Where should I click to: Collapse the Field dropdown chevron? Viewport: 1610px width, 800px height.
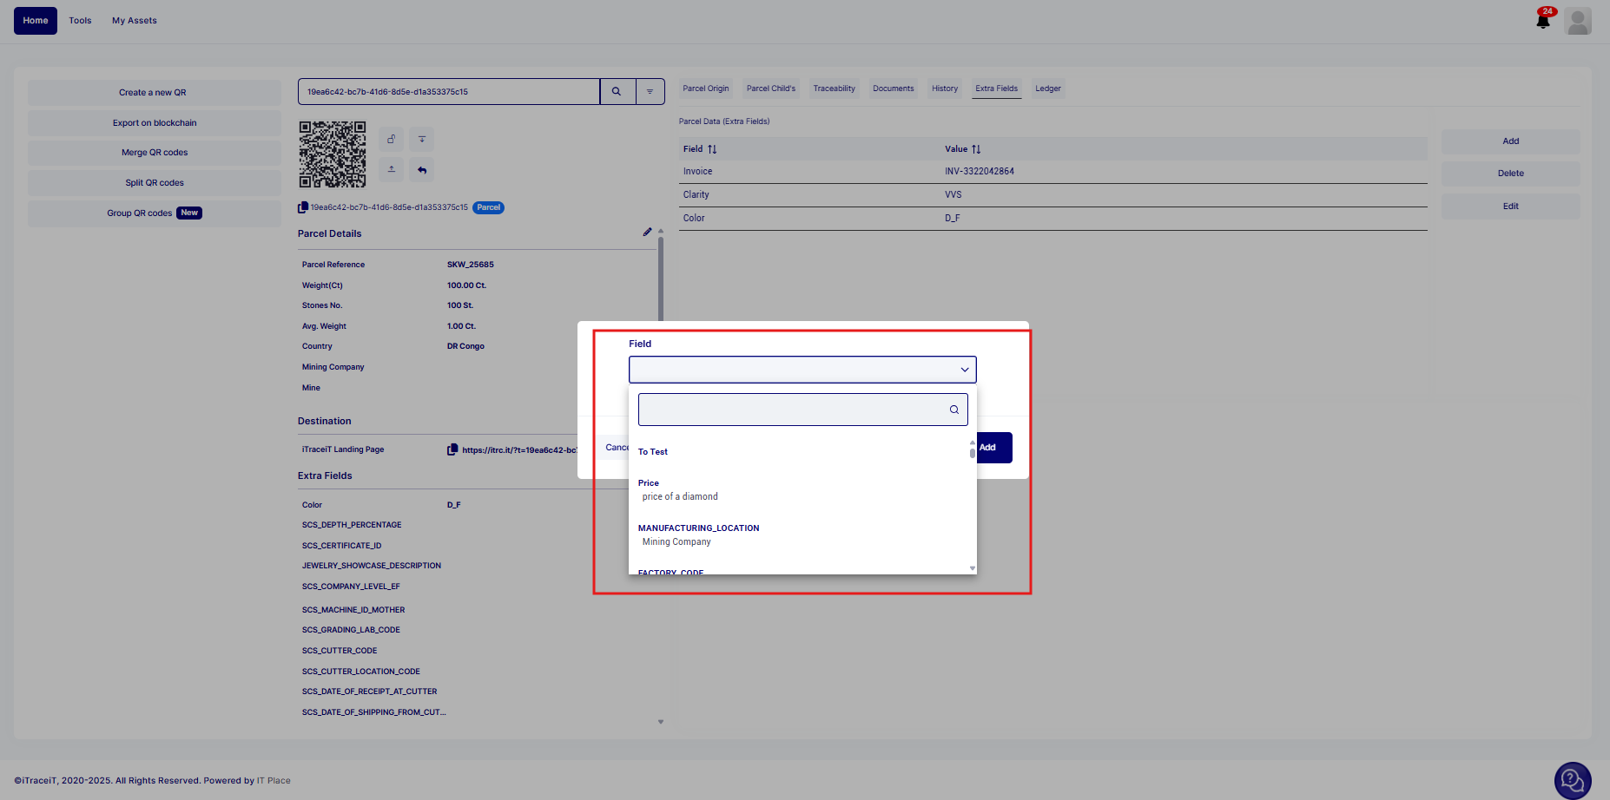tap(964, 370)
